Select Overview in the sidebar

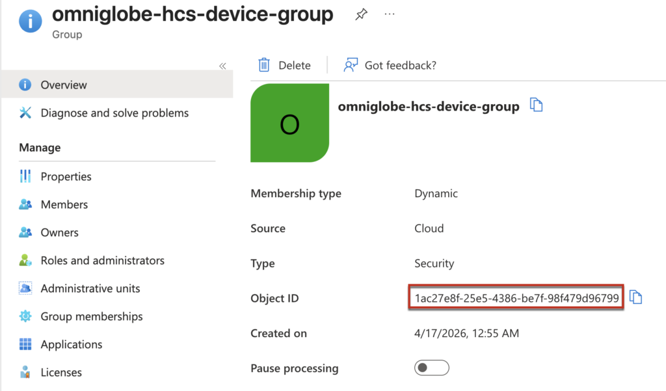pyautogui.click(x=64, y=85)
